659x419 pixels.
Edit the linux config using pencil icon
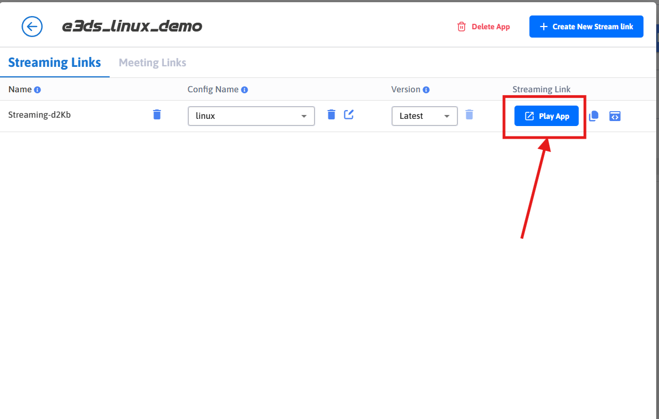pos(349,115)
